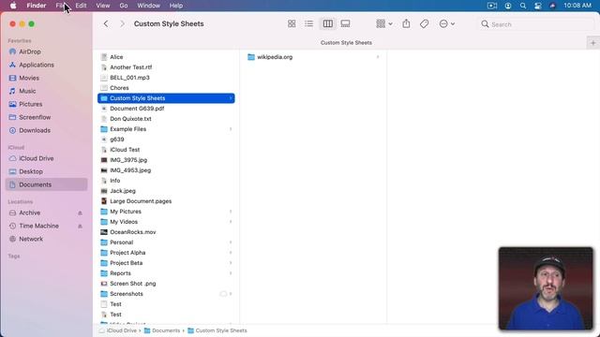Image resolution: width=600 pixels, height=337 pixels.
Task: Select the Reports folder
Action: coord(120,273)
